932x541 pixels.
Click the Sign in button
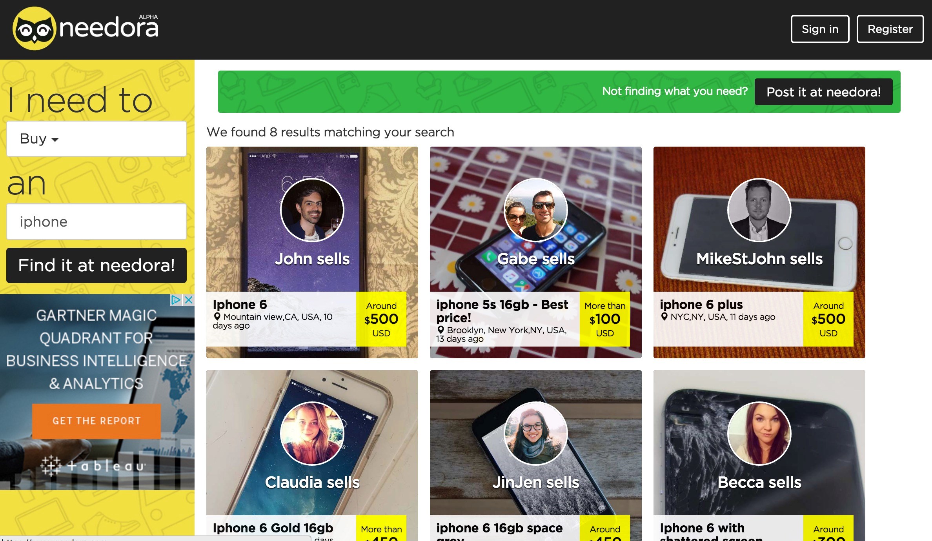pos(820,29)
